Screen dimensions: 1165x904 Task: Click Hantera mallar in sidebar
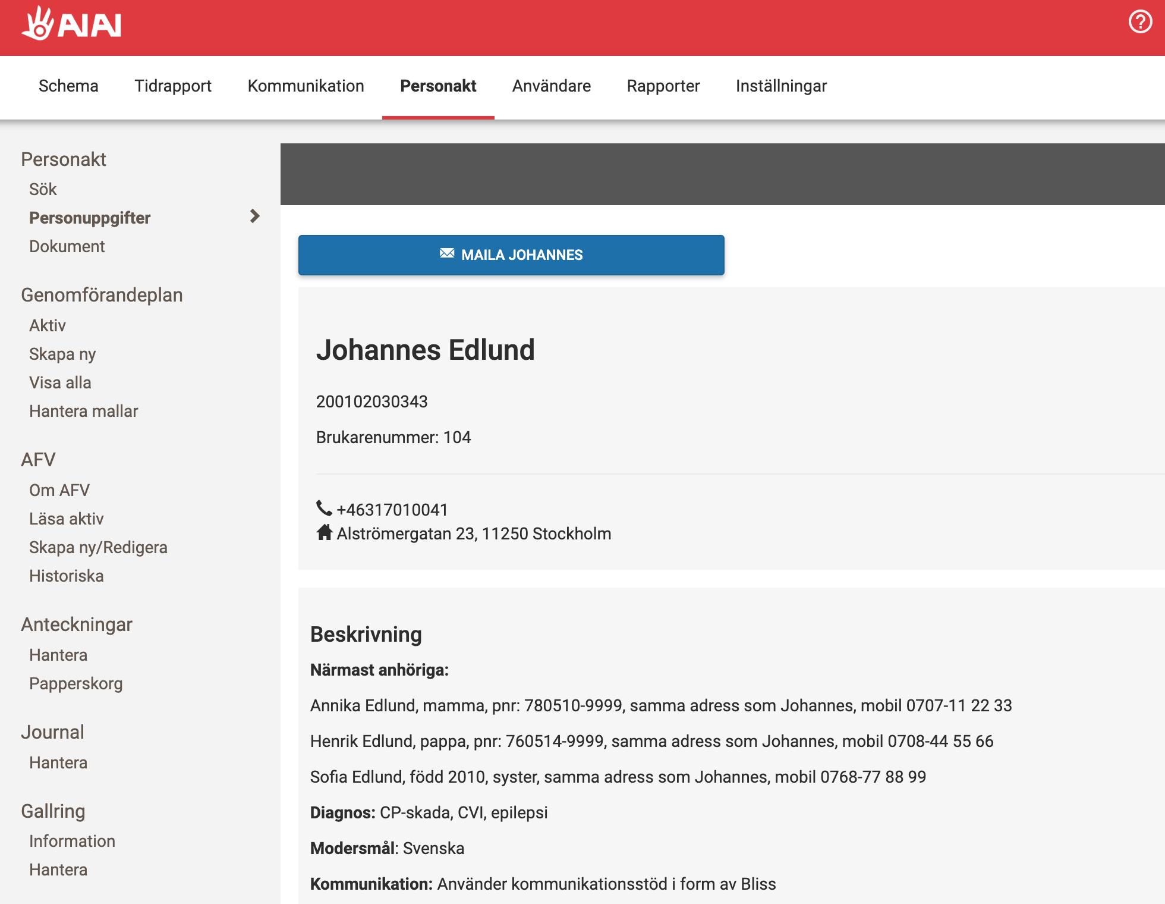point(83,411)
